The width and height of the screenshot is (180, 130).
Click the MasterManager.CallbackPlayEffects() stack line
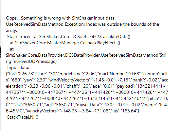65,43
